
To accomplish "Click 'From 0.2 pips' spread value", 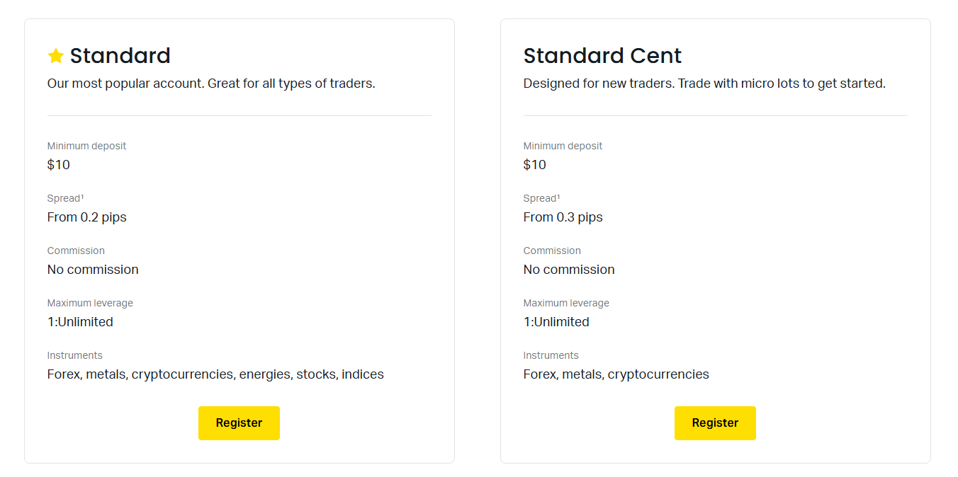I will pos(87,217).
